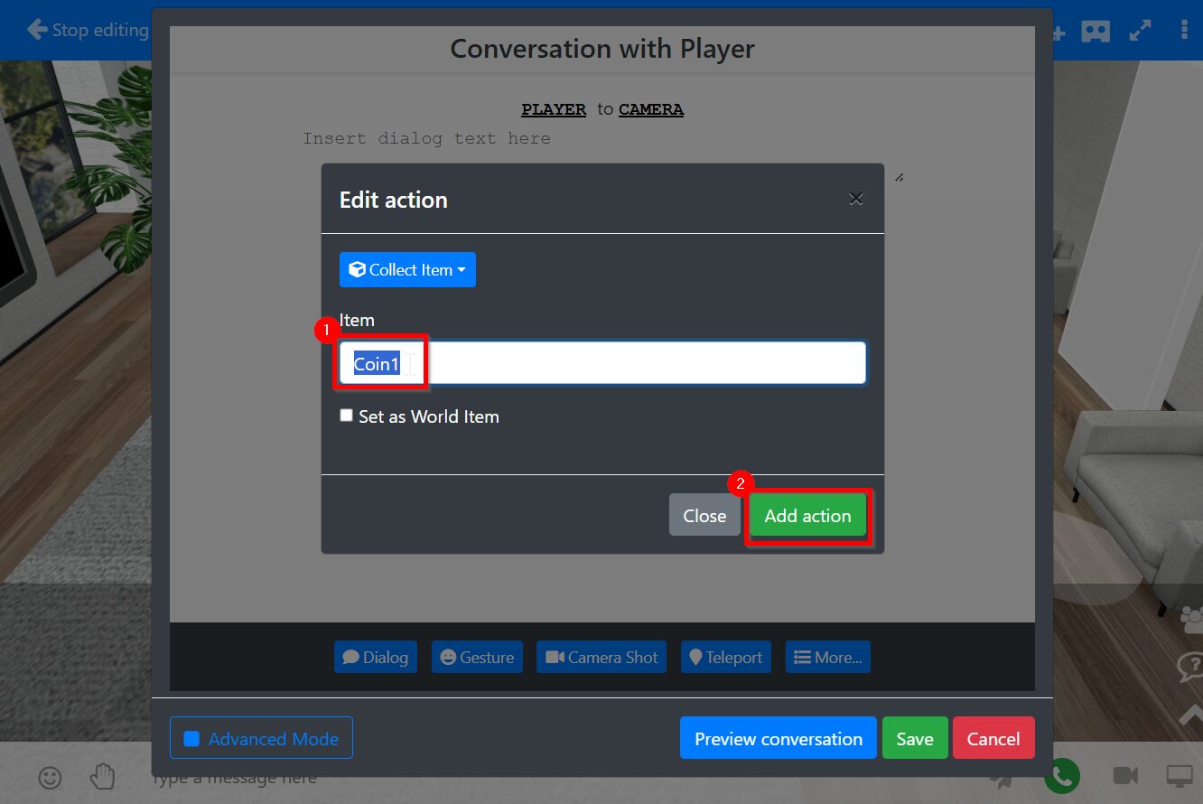Click the emoji smiley icon in chat bar
Viewport: 1203px width, 804px height.
coord(50,777)
